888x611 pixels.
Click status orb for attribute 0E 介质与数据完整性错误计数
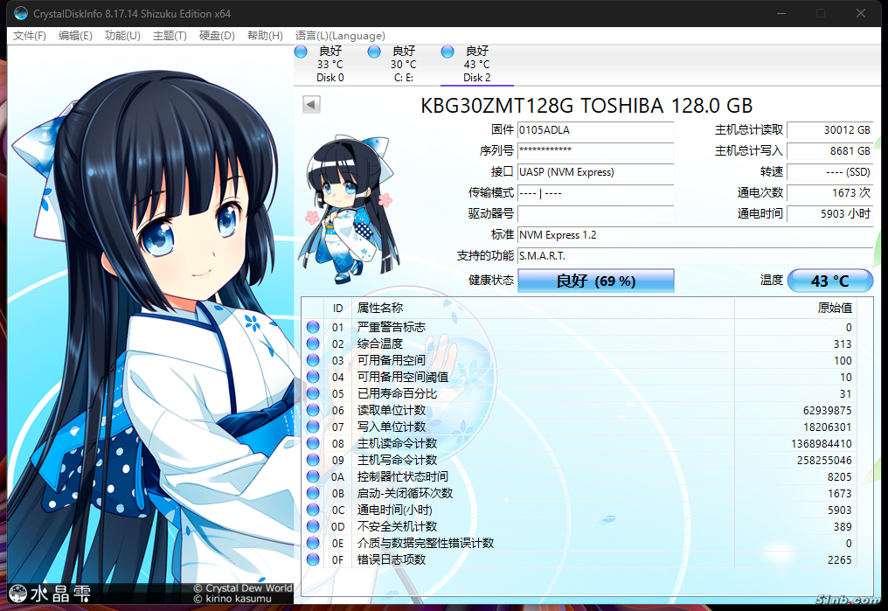[x=313, y=543]
